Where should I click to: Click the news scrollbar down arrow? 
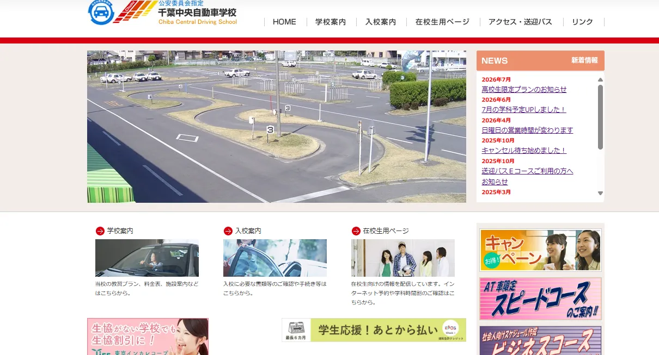point(600,193)
